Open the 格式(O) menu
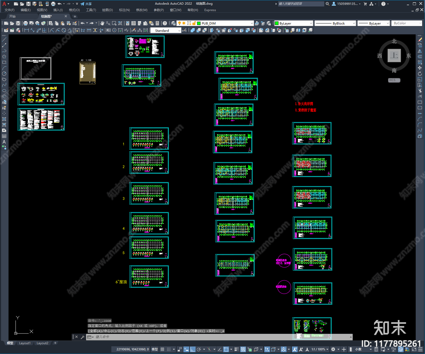Image resolution: width=425 pixels, height=354 pixels. point(74,10)
